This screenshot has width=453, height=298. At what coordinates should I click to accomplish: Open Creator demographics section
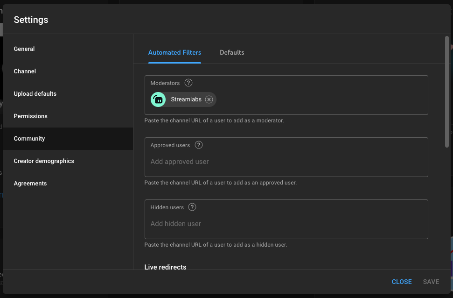point(44,161)
